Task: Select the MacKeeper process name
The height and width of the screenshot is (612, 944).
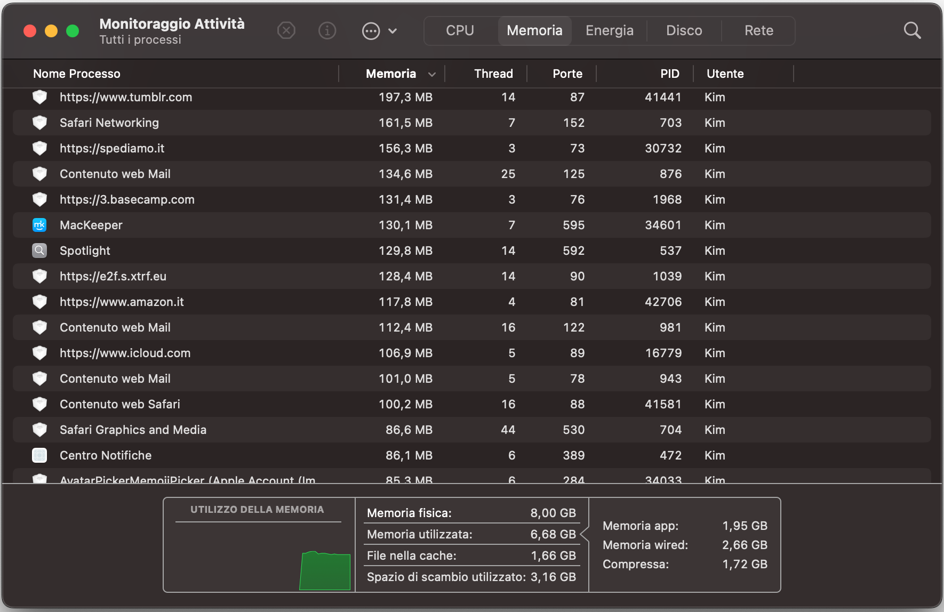Action: (x=91, y=225)
